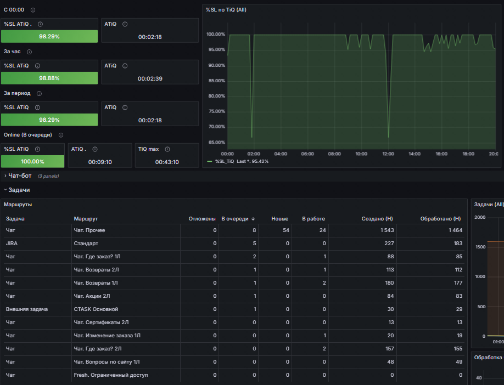Click sort arrow on 'В очереди' column
This screenshot has height=385, width=504.
click(x=253, y=219)
